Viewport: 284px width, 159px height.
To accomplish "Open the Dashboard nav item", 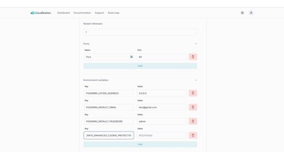I will click(63, 13).
